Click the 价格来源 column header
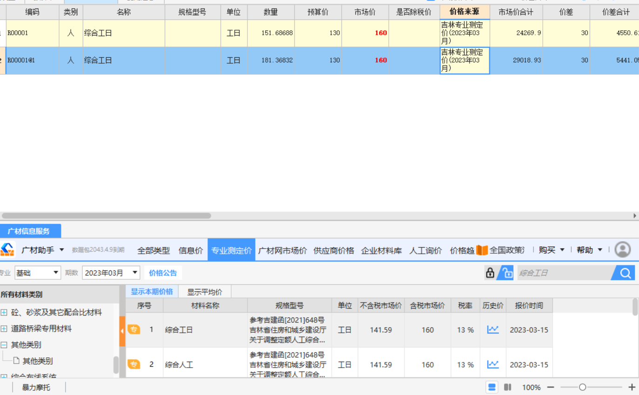639x395 pixels. 465,12
